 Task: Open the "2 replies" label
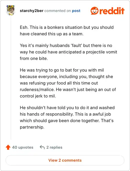point(54,147)
